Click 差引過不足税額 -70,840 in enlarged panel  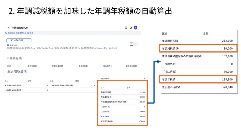click(x=198, y=87)
